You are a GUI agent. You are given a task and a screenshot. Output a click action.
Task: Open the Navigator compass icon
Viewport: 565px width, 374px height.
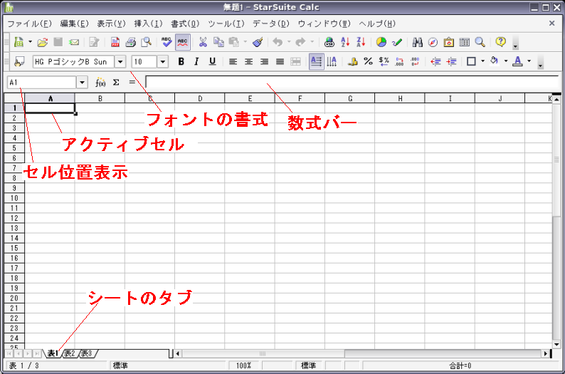(433, 42)
